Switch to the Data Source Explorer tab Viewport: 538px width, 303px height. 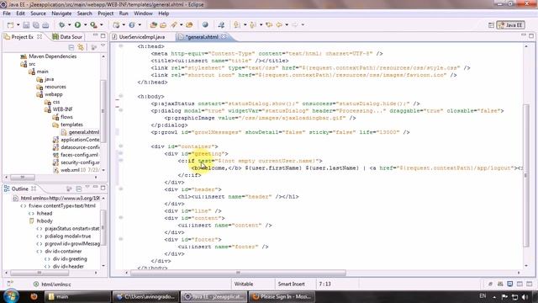click(x=67, y=37)
